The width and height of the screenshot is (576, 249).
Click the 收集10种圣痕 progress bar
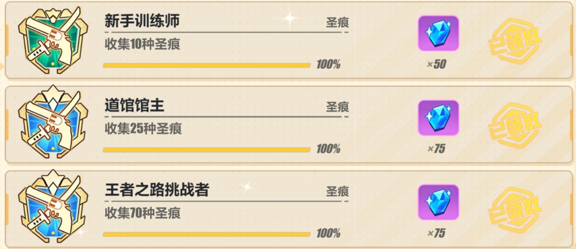207,66
